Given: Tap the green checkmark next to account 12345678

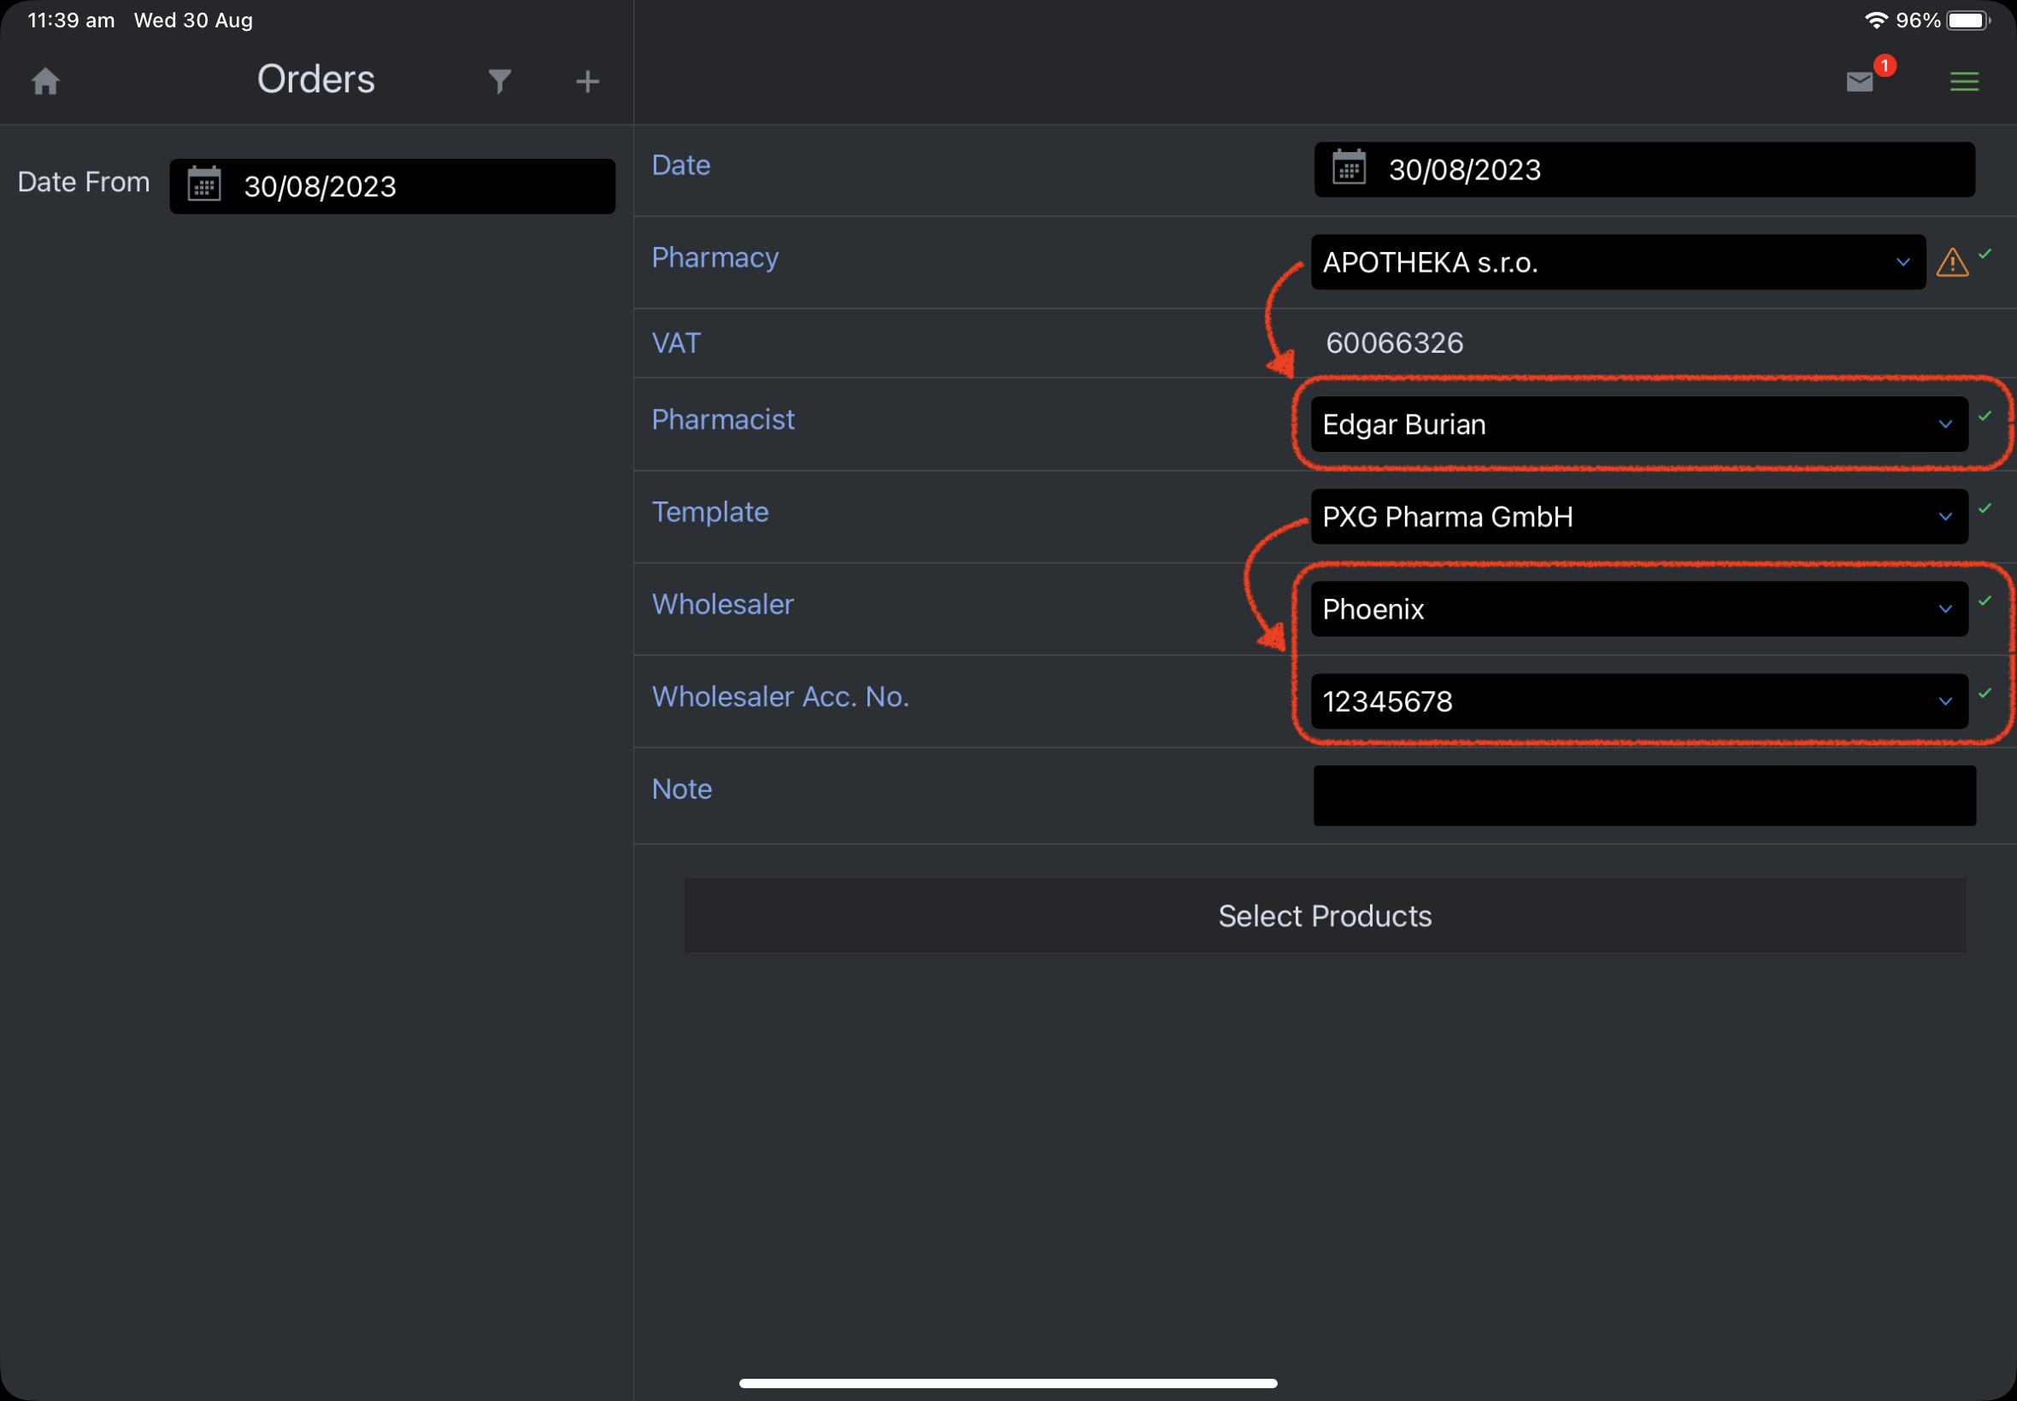Looking at the screenshot, I should [1985, 693].
